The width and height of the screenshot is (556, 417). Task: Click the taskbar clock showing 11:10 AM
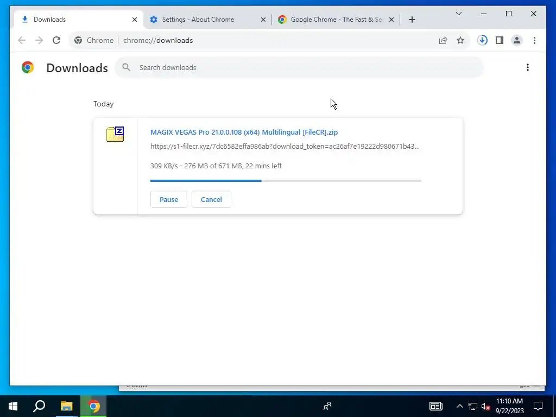(x=509, y=406)
